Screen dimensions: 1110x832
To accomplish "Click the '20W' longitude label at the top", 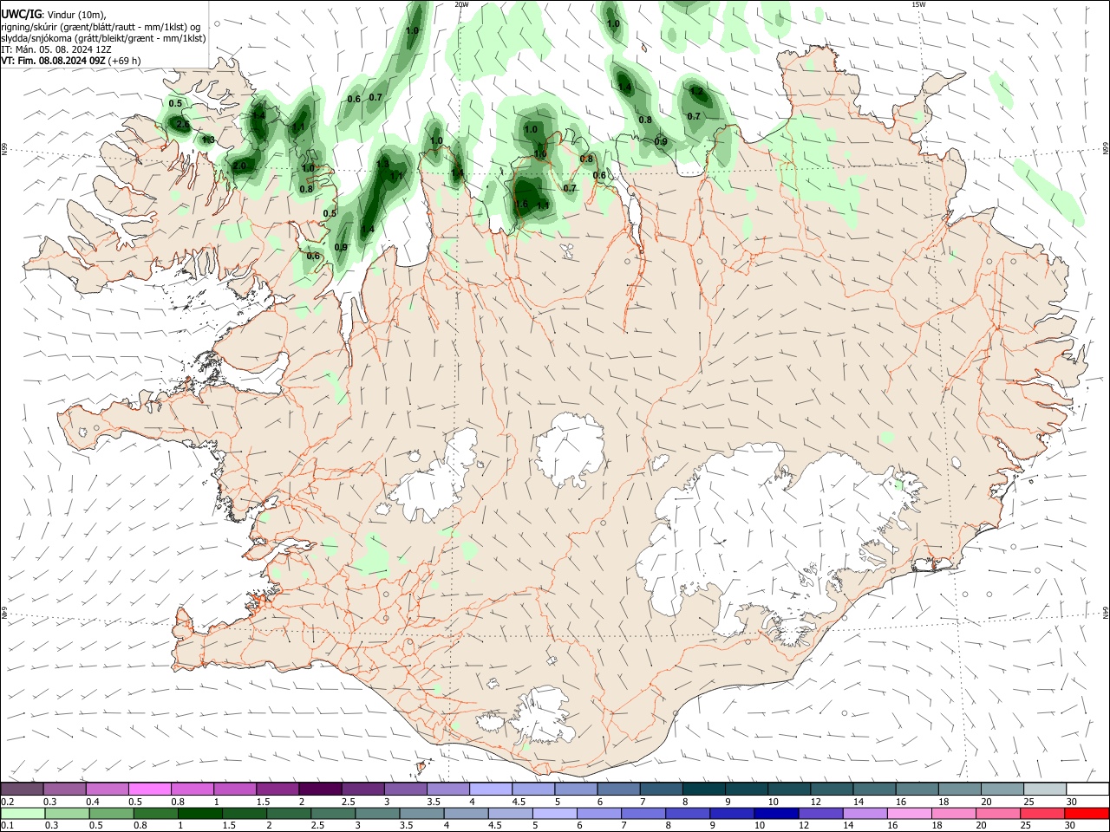I will 462,4.
